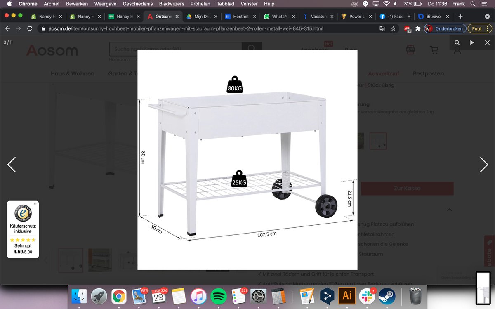Reload the page in Chrome

pos(30,29)
